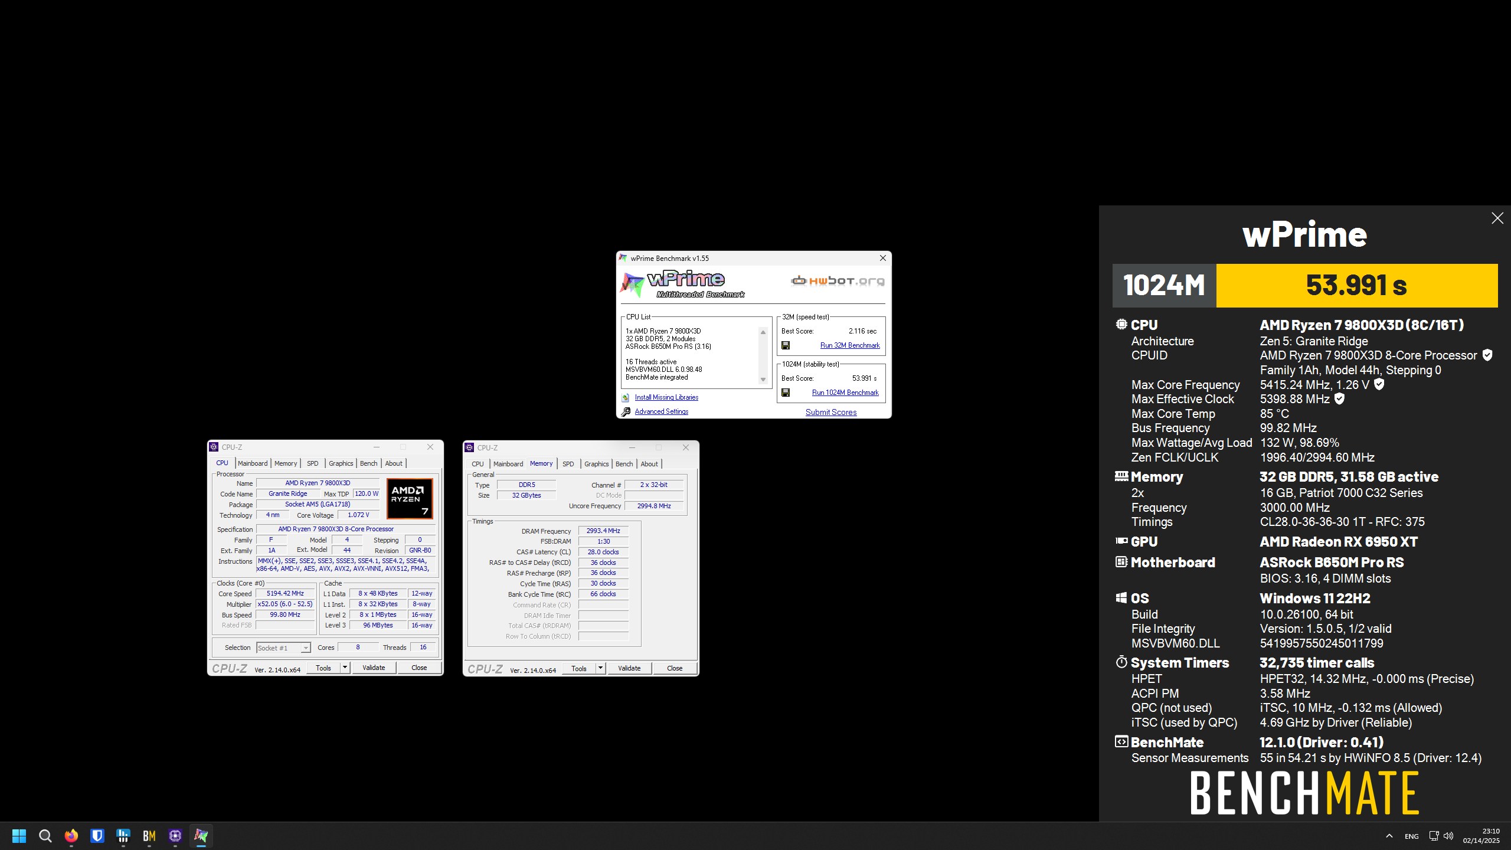Open SPD tab in left CPU-Z
Viewport: 1511px width, 850px height.
click(313, 463)
